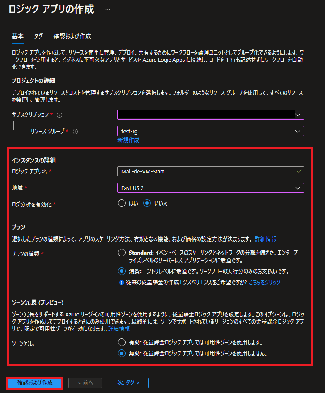Click the 確認および作成 button at the bottom

click(35, 383)
